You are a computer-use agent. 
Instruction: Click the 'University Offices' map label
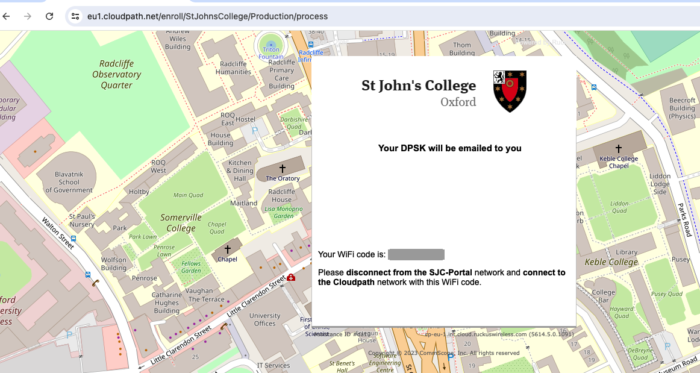264,319
